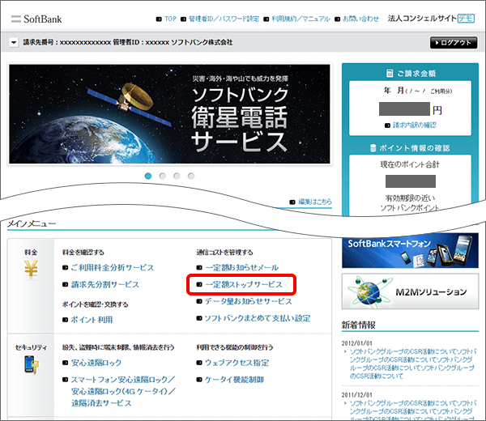The image size is (486, 421).
Task: Select the first carousel dot
Action: coord(148,176)
